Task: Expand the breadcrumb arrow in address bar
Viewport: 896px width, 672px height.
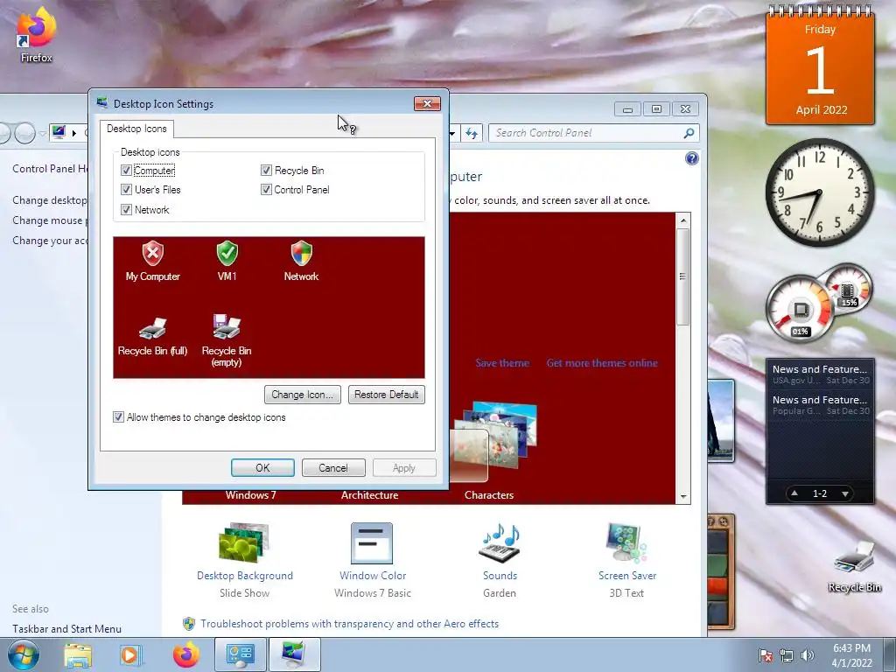Action: pyautogui.click(x=74, y=133)
